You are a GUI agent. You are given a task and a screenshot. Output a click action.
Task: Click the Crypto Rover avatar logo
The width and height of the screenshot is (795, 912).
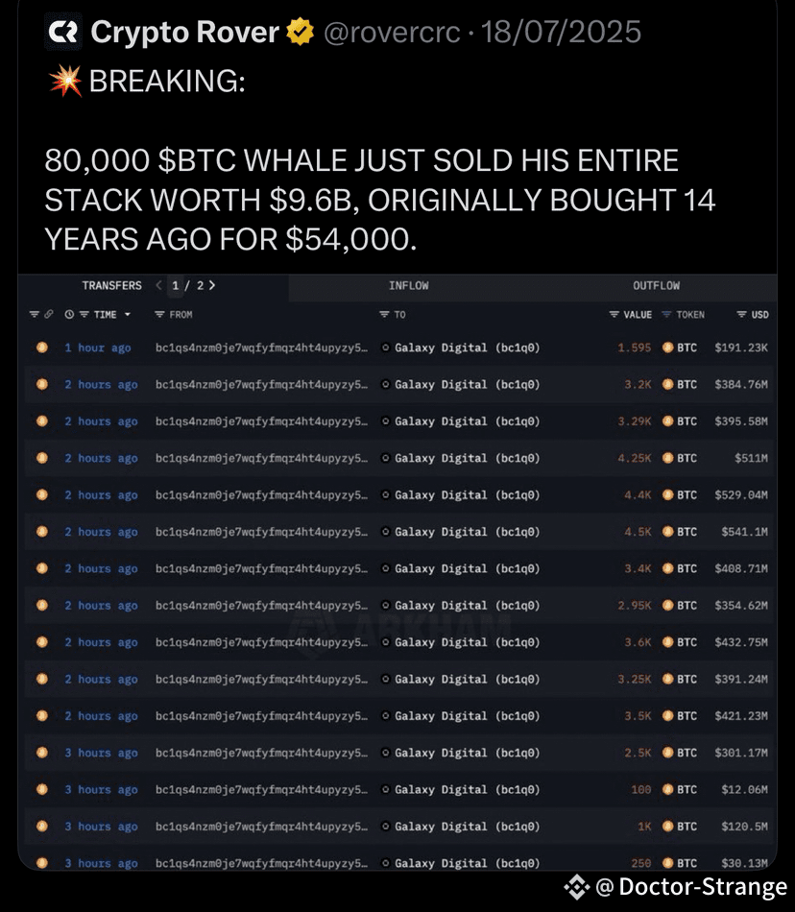click(x=61, y=32)
